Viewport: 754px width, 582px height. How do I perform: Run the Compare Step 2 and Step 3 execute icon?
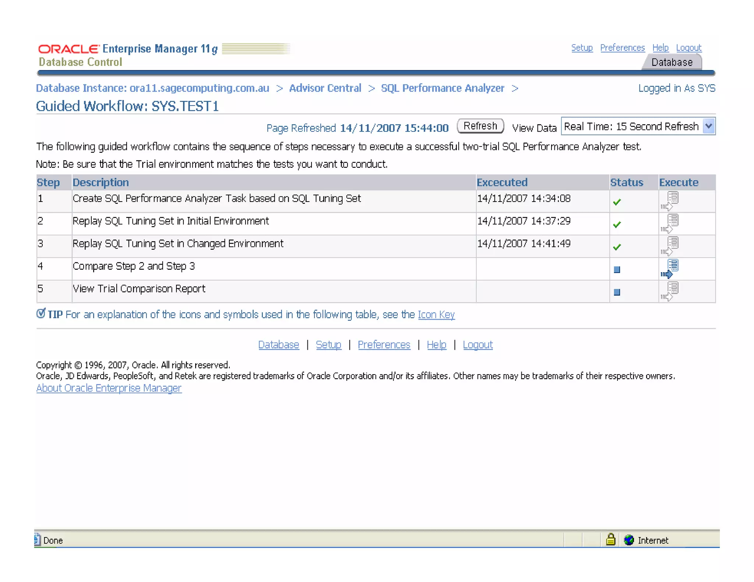[x=670, y=269]
